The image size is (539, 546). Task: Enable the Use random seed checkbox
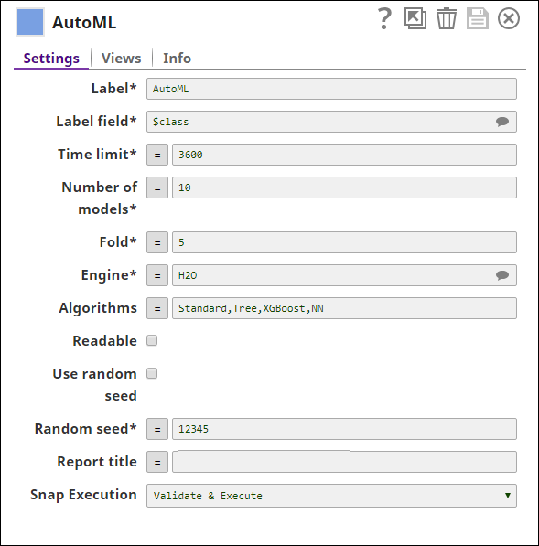pyautogui.click(x=152, y=373)
